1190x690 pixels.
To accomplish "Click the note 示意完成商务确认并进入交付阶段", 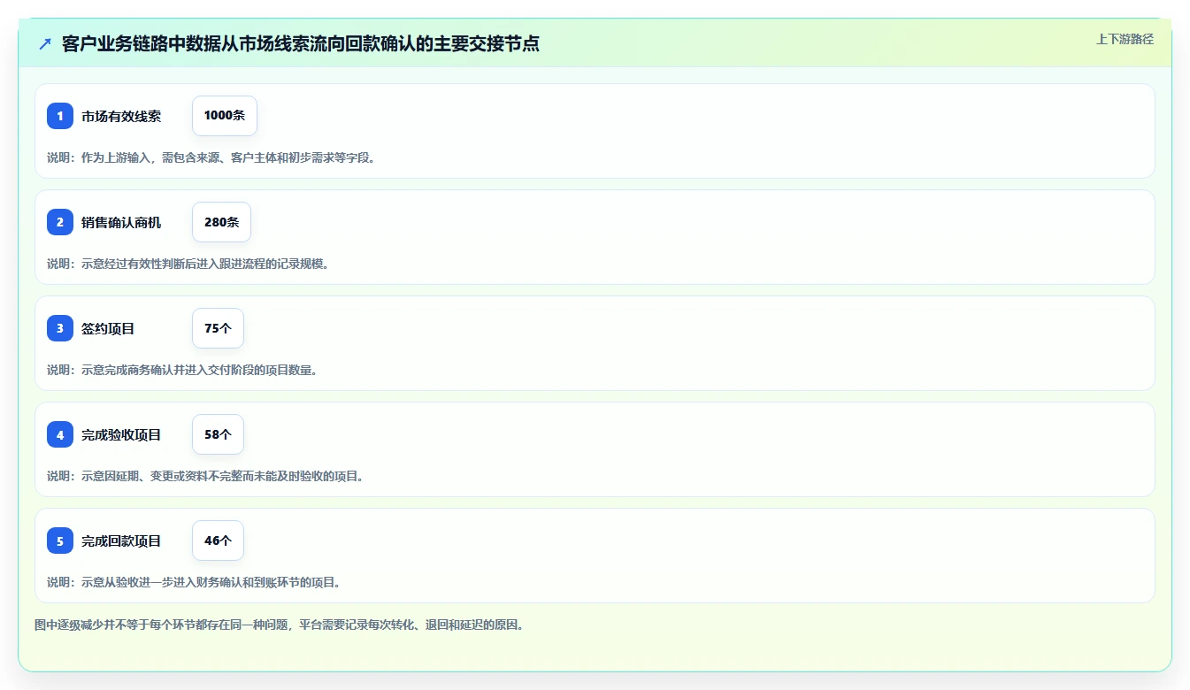I will tap(182, 370).
